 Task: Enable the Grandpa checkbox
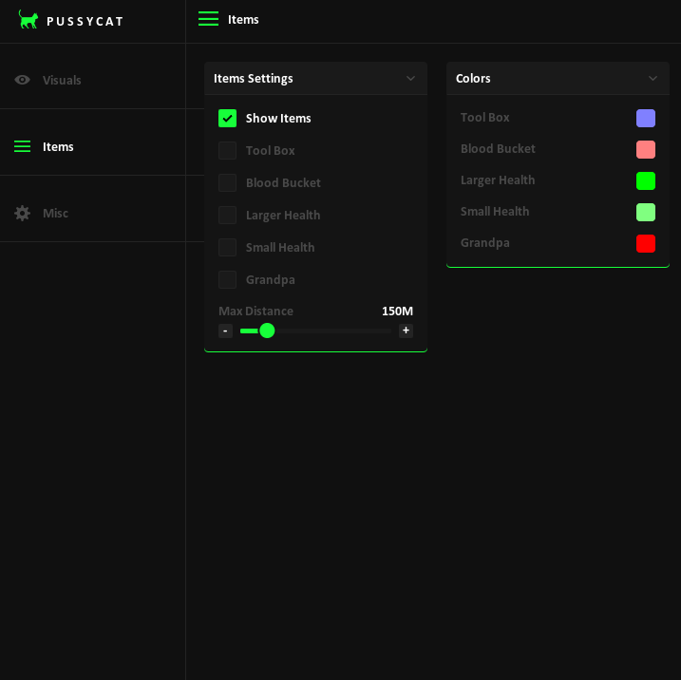tap(227, 279)
